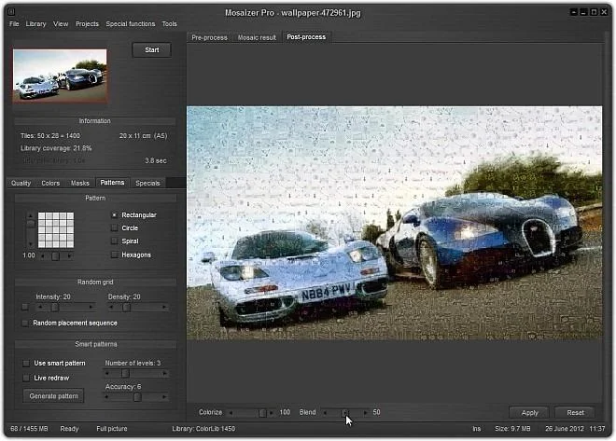The width and height of the screenshot is (616, 441).
Task: Click the app icon in title bar corner
Action: [11, 11]
